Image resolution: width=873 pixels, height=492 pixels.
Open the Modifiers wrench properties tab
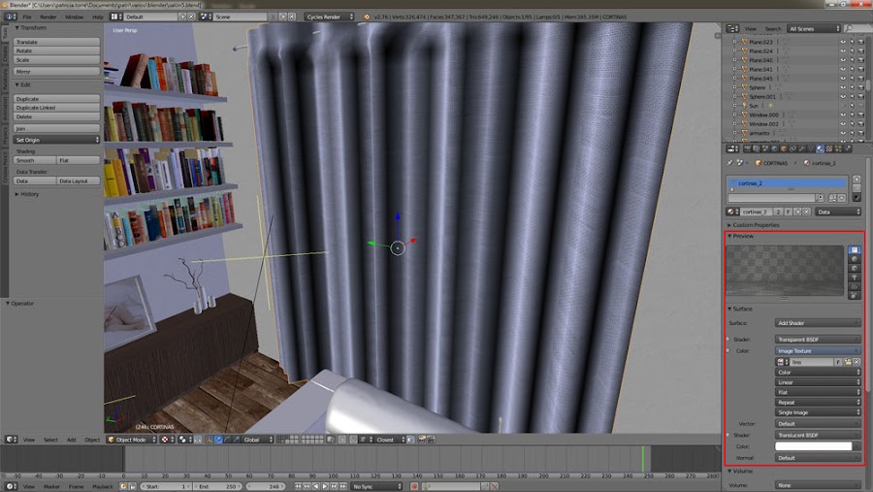[x=802, y=148]
